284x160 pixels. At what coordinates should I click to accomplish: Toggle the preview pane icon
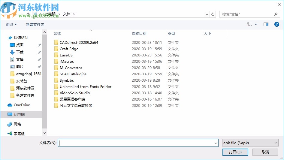coord(266,24)
